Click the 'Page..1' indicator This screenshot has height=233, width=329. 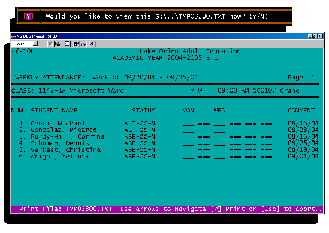coord(301,78)
